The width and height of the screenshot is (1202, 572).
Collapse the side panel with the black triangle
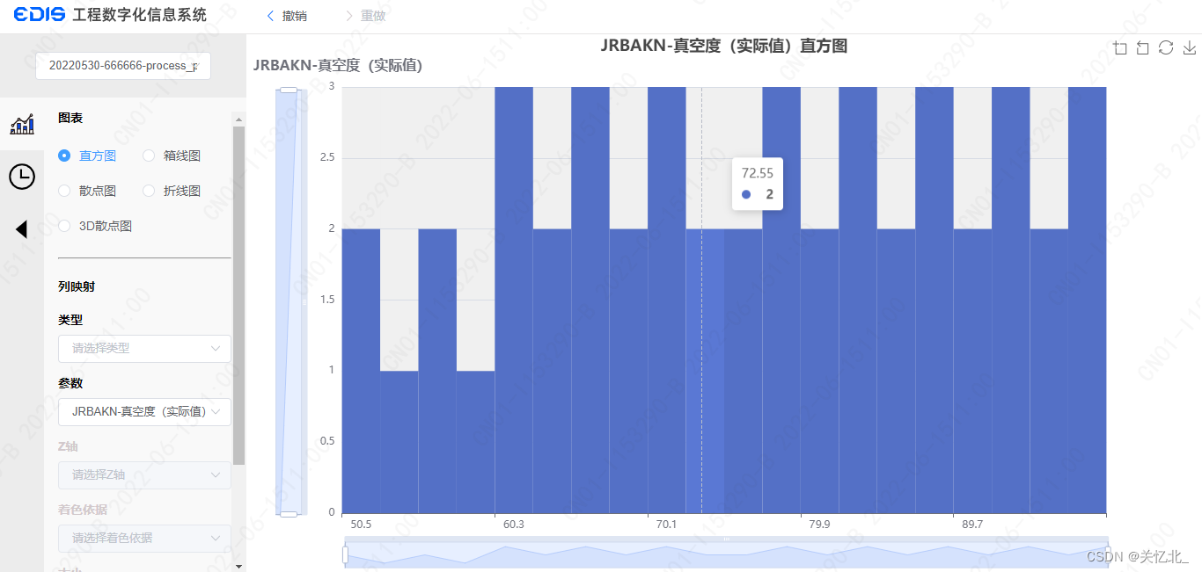click(22, 229)
